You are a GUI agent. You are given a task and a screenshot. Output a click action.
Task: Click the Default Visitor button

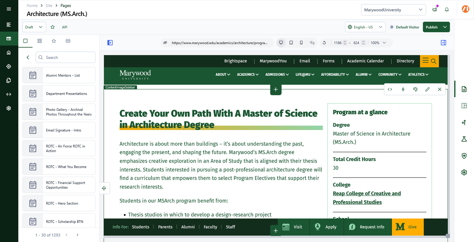pos(404,27)
